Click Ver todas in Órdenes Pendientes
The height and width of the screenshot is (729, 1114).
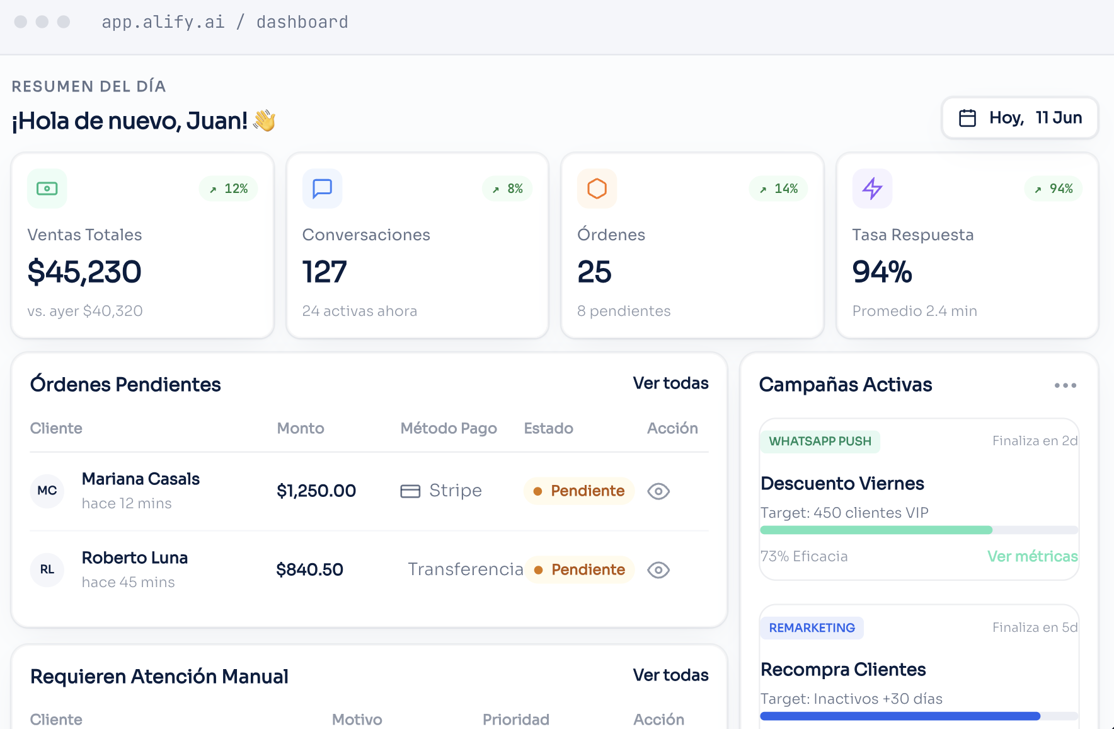tap(671, 383)
